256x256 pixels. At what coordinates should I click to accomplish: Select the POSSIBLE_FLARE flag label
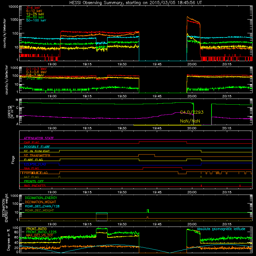[37, 147]
